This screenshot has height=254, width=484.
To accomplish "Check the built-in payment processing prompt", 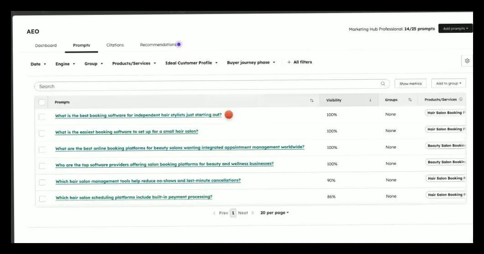I will 42,198.
